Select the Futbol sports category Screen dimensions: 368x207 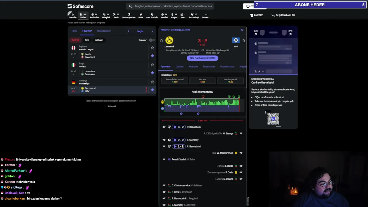pos(83,16)
